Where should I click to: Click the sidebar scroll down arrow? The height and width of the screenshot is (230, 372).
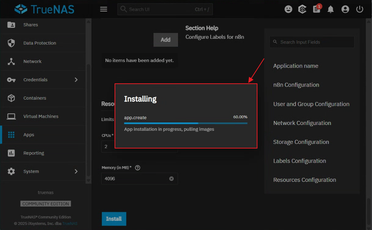(x=88, y=181)
